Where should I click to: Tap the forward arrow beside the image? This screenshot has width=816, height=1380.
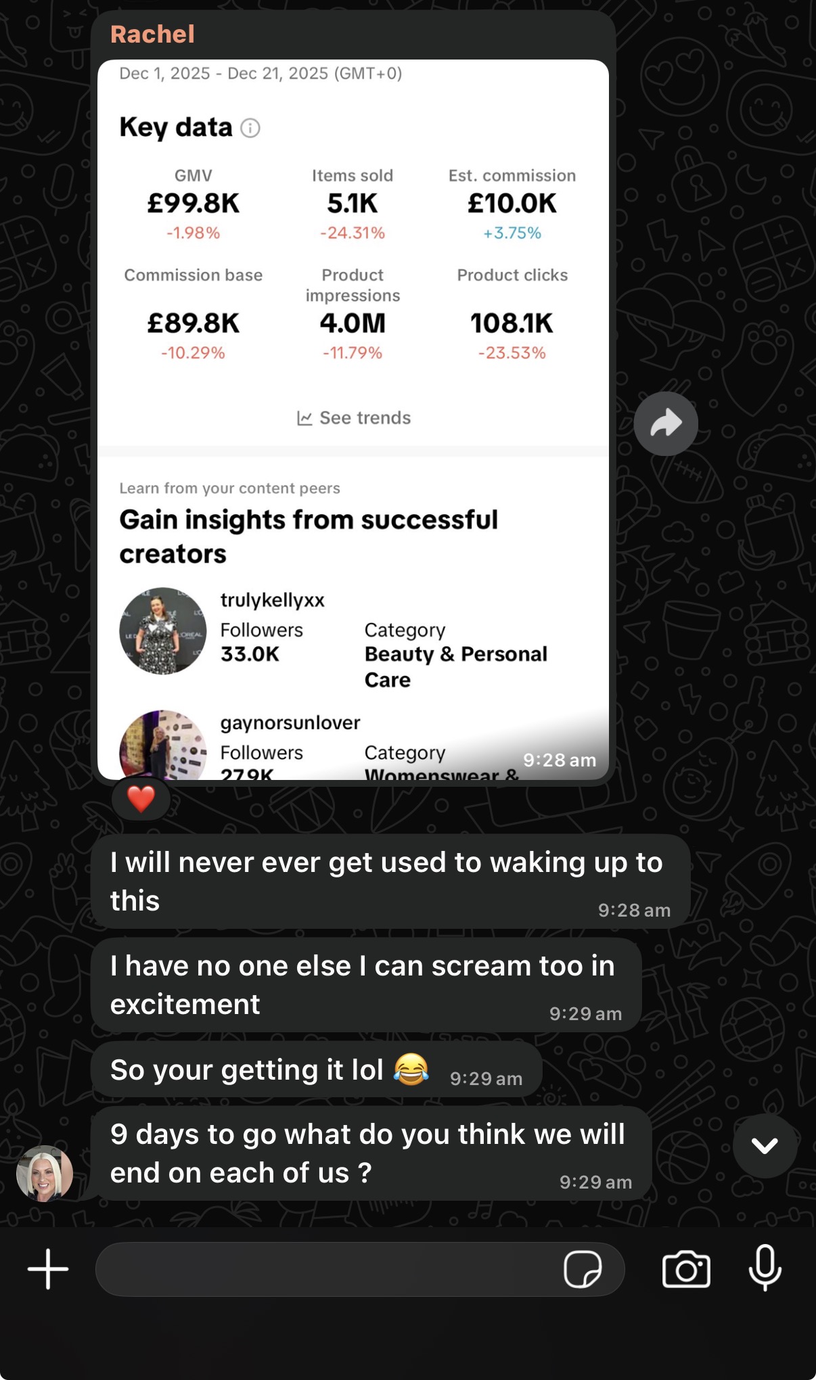click(666, 423)
